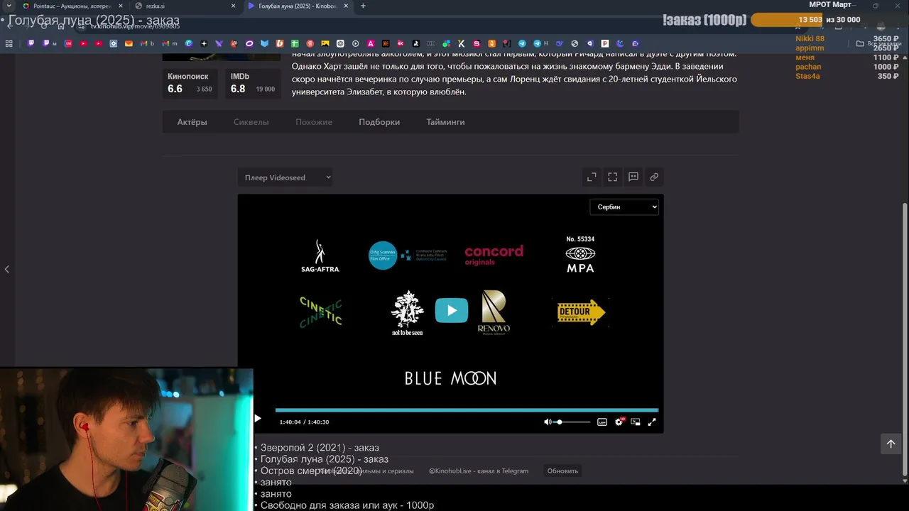Close the rezka.si browser tab
Viewport: 909px width, 511px height.
[x=233, y=6]
